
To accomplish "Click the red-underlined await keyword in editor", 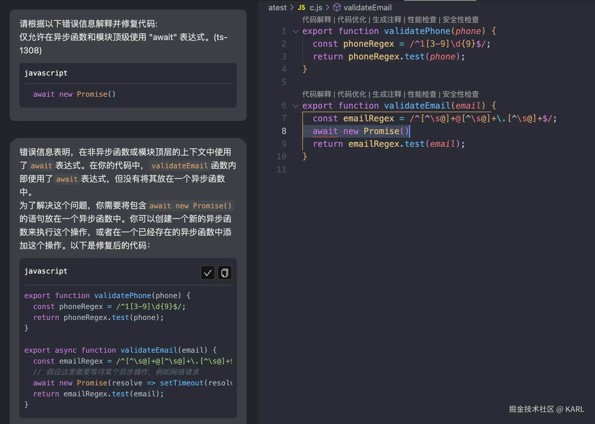I will (325, 131).
